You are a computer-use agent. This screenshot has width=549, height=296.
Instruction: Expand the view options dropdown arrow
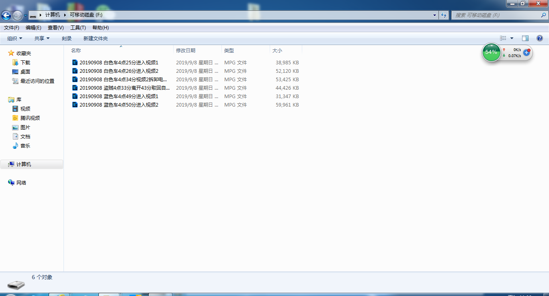point(512,38)
